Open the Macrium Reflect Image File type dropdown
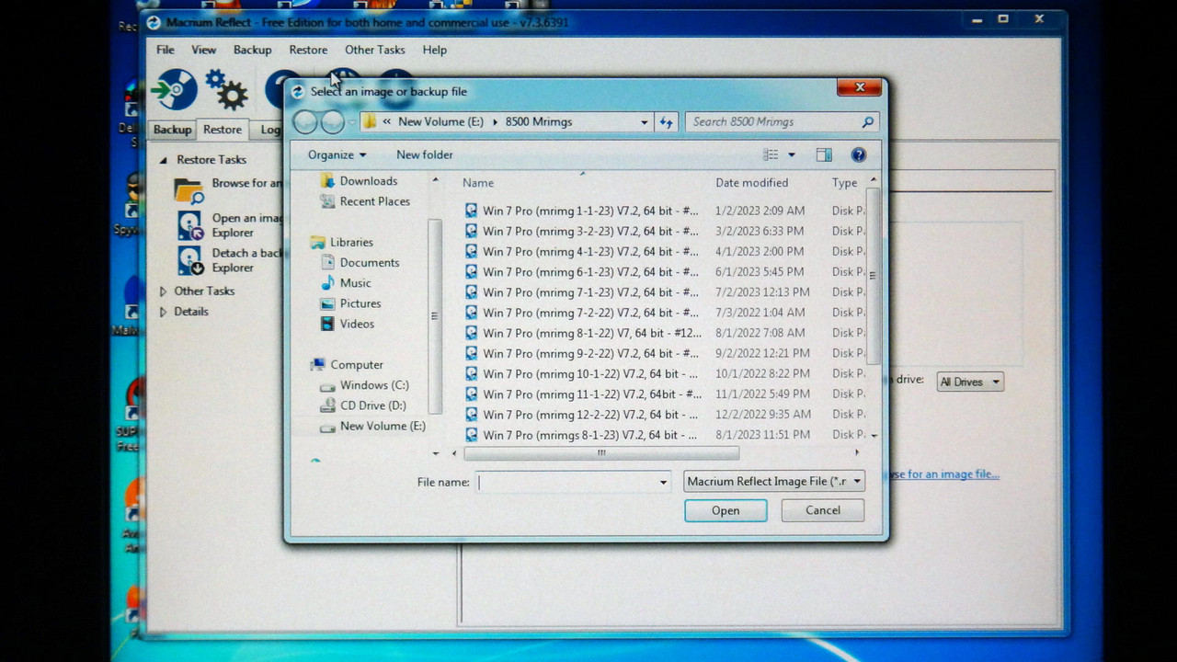 pos(774,481)
